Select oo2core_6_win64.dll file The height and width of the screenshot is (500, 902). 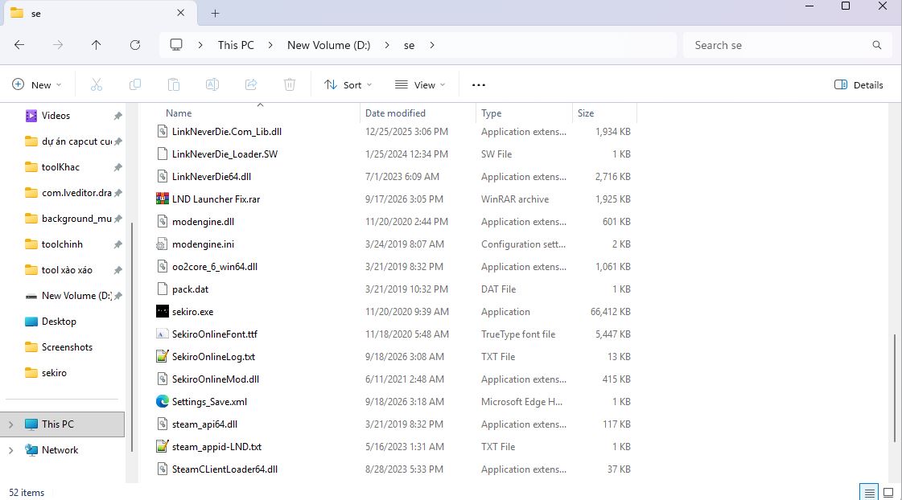215,267
